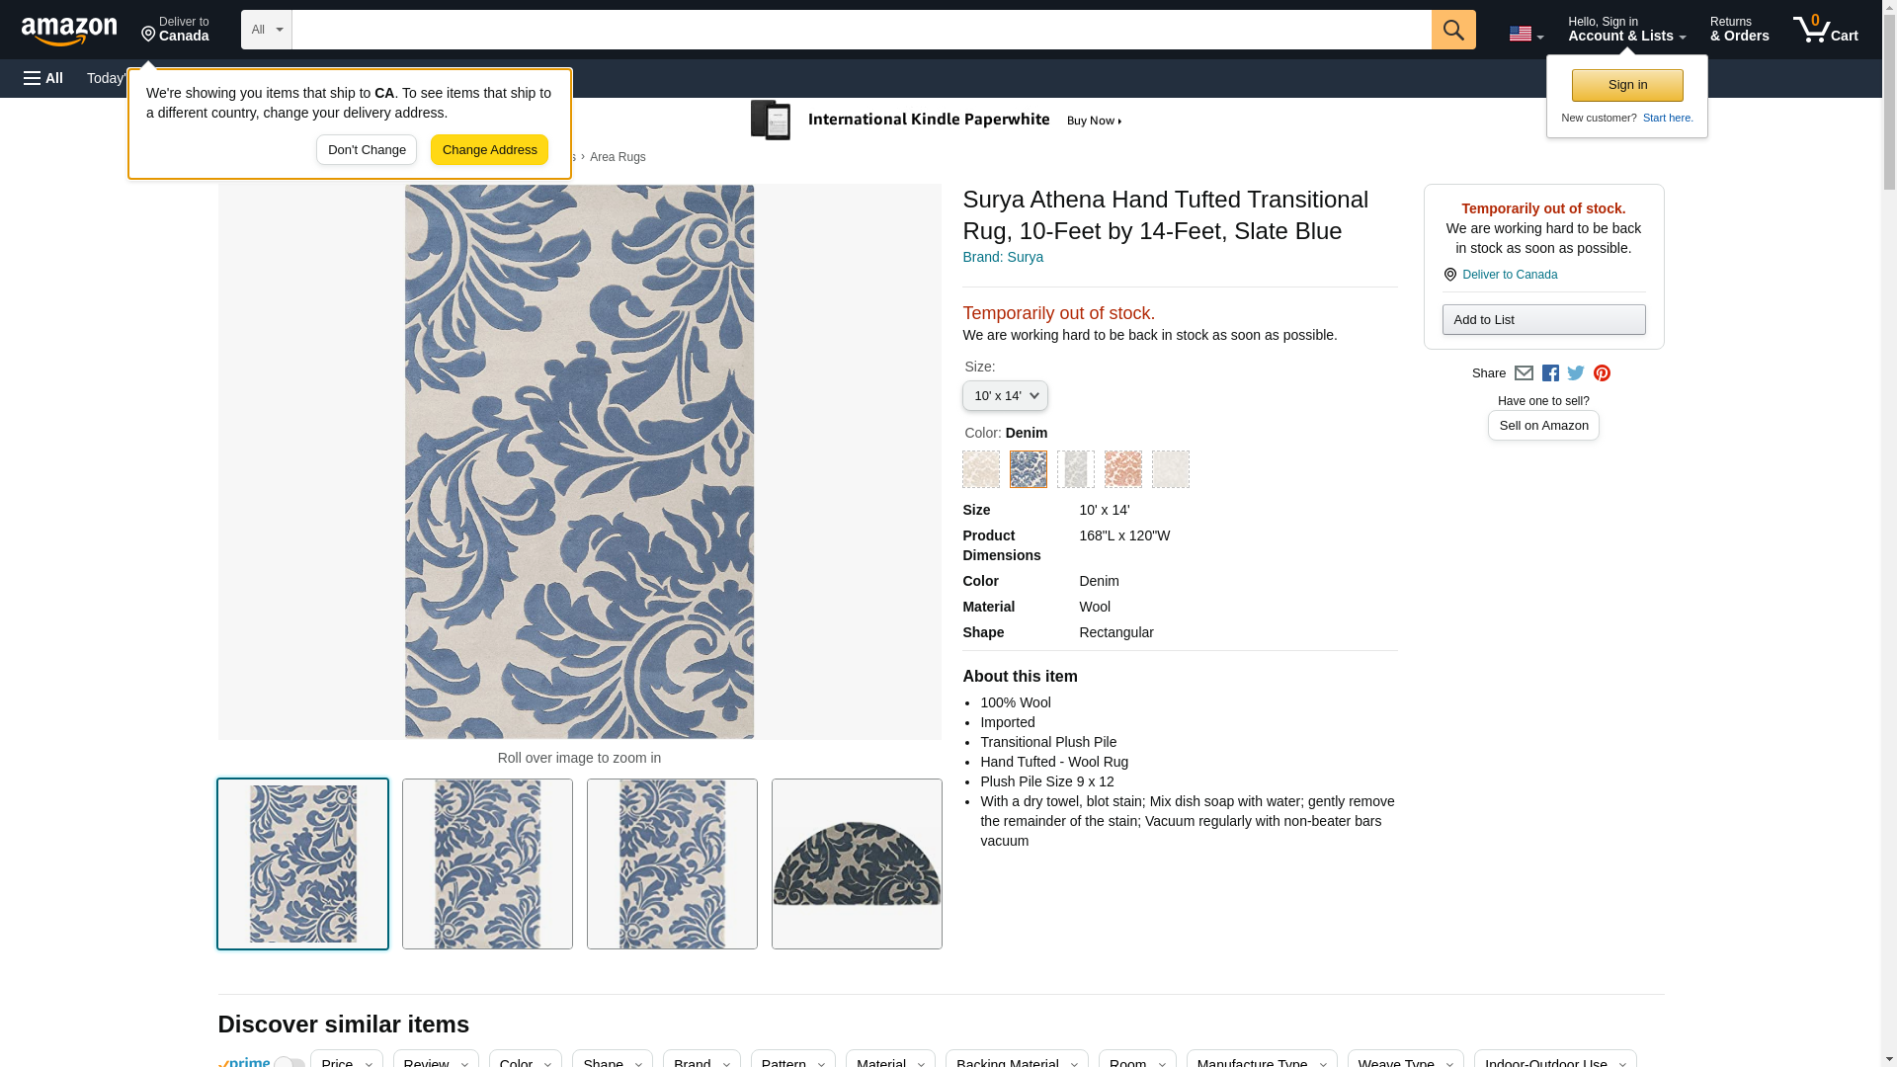Screen dimensions: 1897x1067
Task: Share product on Twitter
Action: [1576, 373]
